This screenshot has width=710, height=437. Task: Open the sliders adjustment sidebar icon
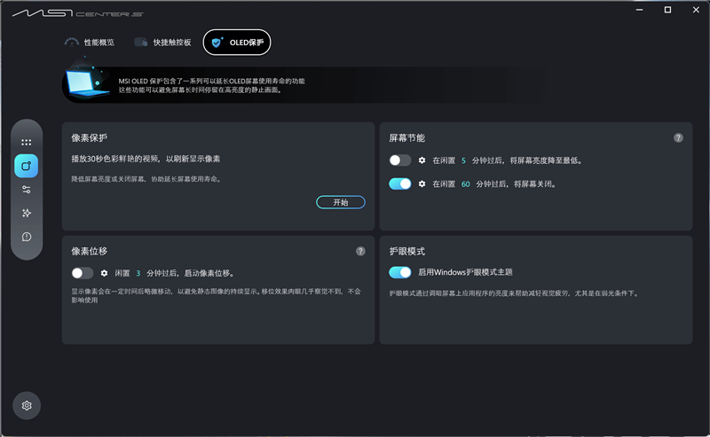(27, 190)
